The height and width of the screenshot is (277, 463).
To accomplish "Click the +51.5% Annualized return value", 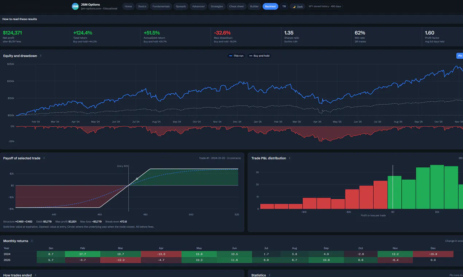I will [x=152, y=33].
